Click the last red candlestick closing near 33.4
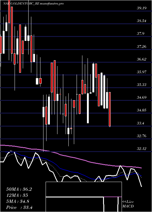Viewport: 152px width, 212px height. pyautogui.click(x=110, y=109)
